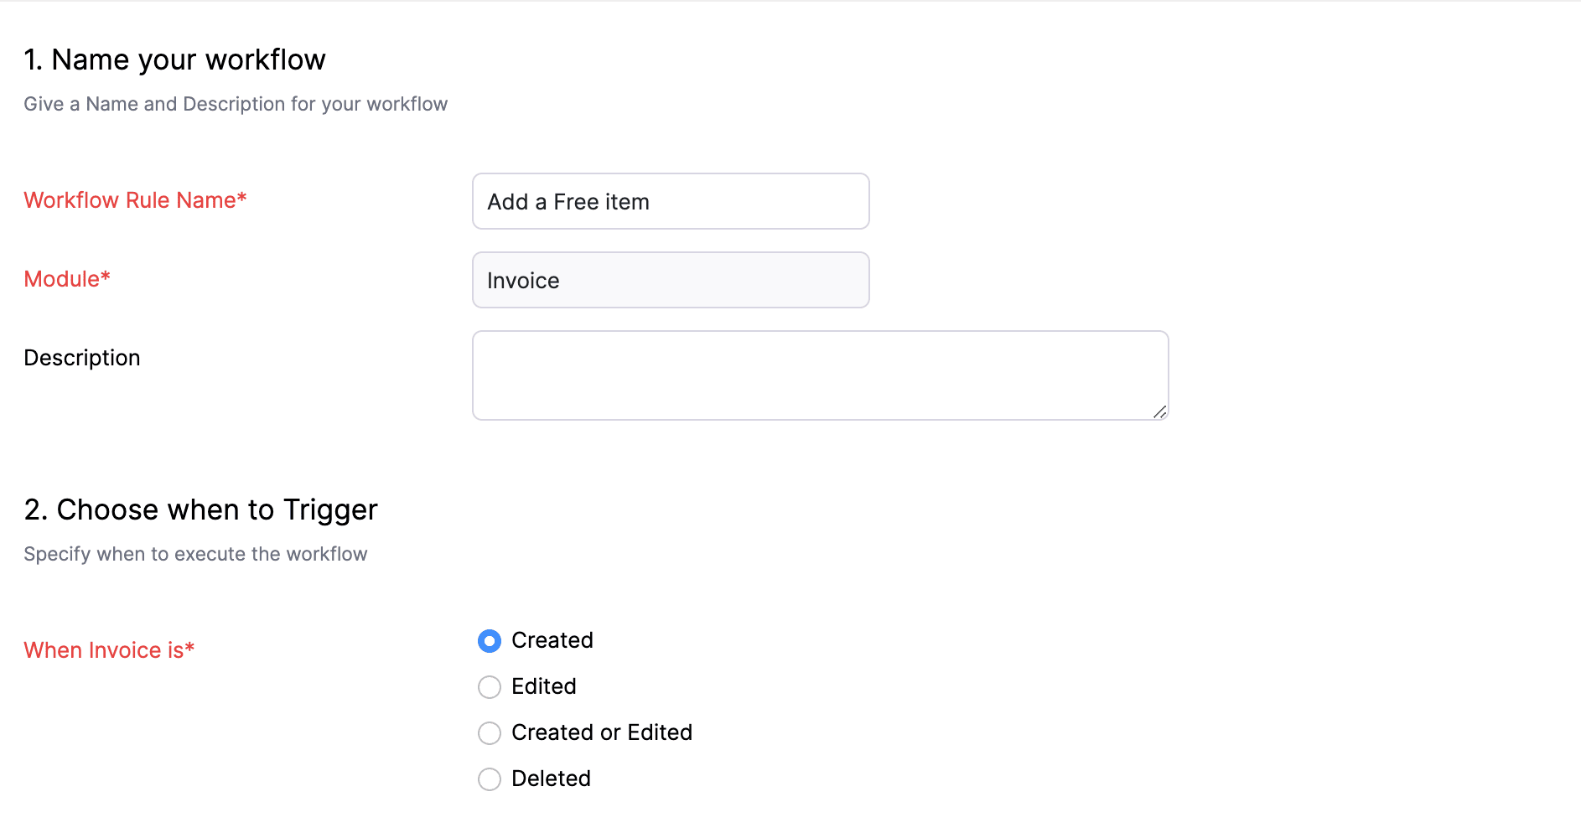The height and width of the screenshot is (838, 1581).
Task: Click the red Workflow Rule Name label
Action: 135,200
